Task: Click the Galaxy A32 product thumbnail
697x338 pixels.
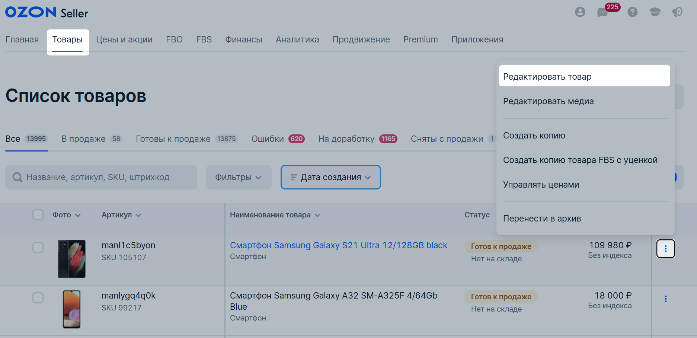Action: 71,309
